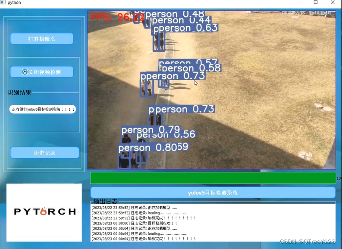Click the 'person 0.48' detection label
This screenshot has width=342, height=249.
175,14
